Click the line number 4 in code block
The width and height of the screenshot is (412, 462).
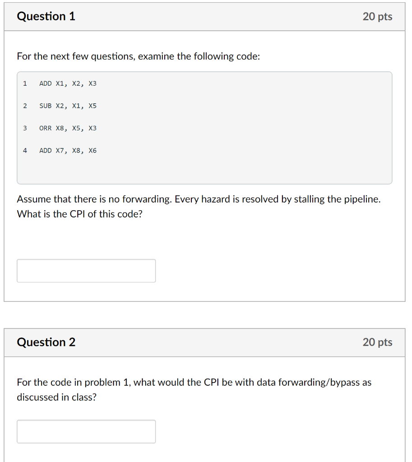coord(24,150)
